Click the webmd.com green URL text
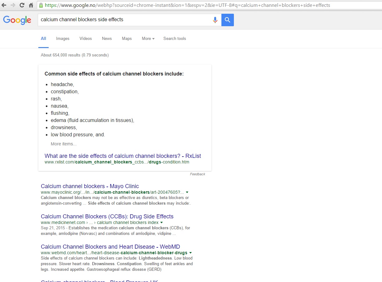The image size is (382, 282). [114, 253]
